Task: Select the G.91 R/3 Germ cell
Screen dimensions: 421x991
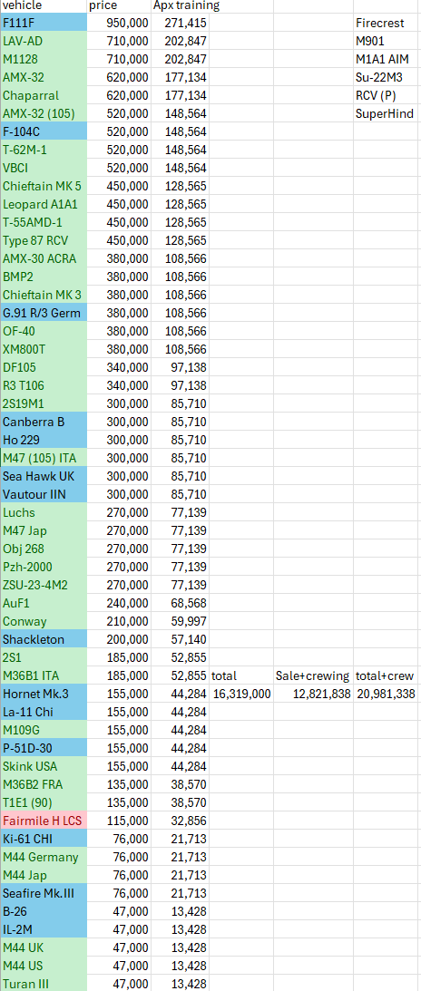Action: tap(44, 313)
